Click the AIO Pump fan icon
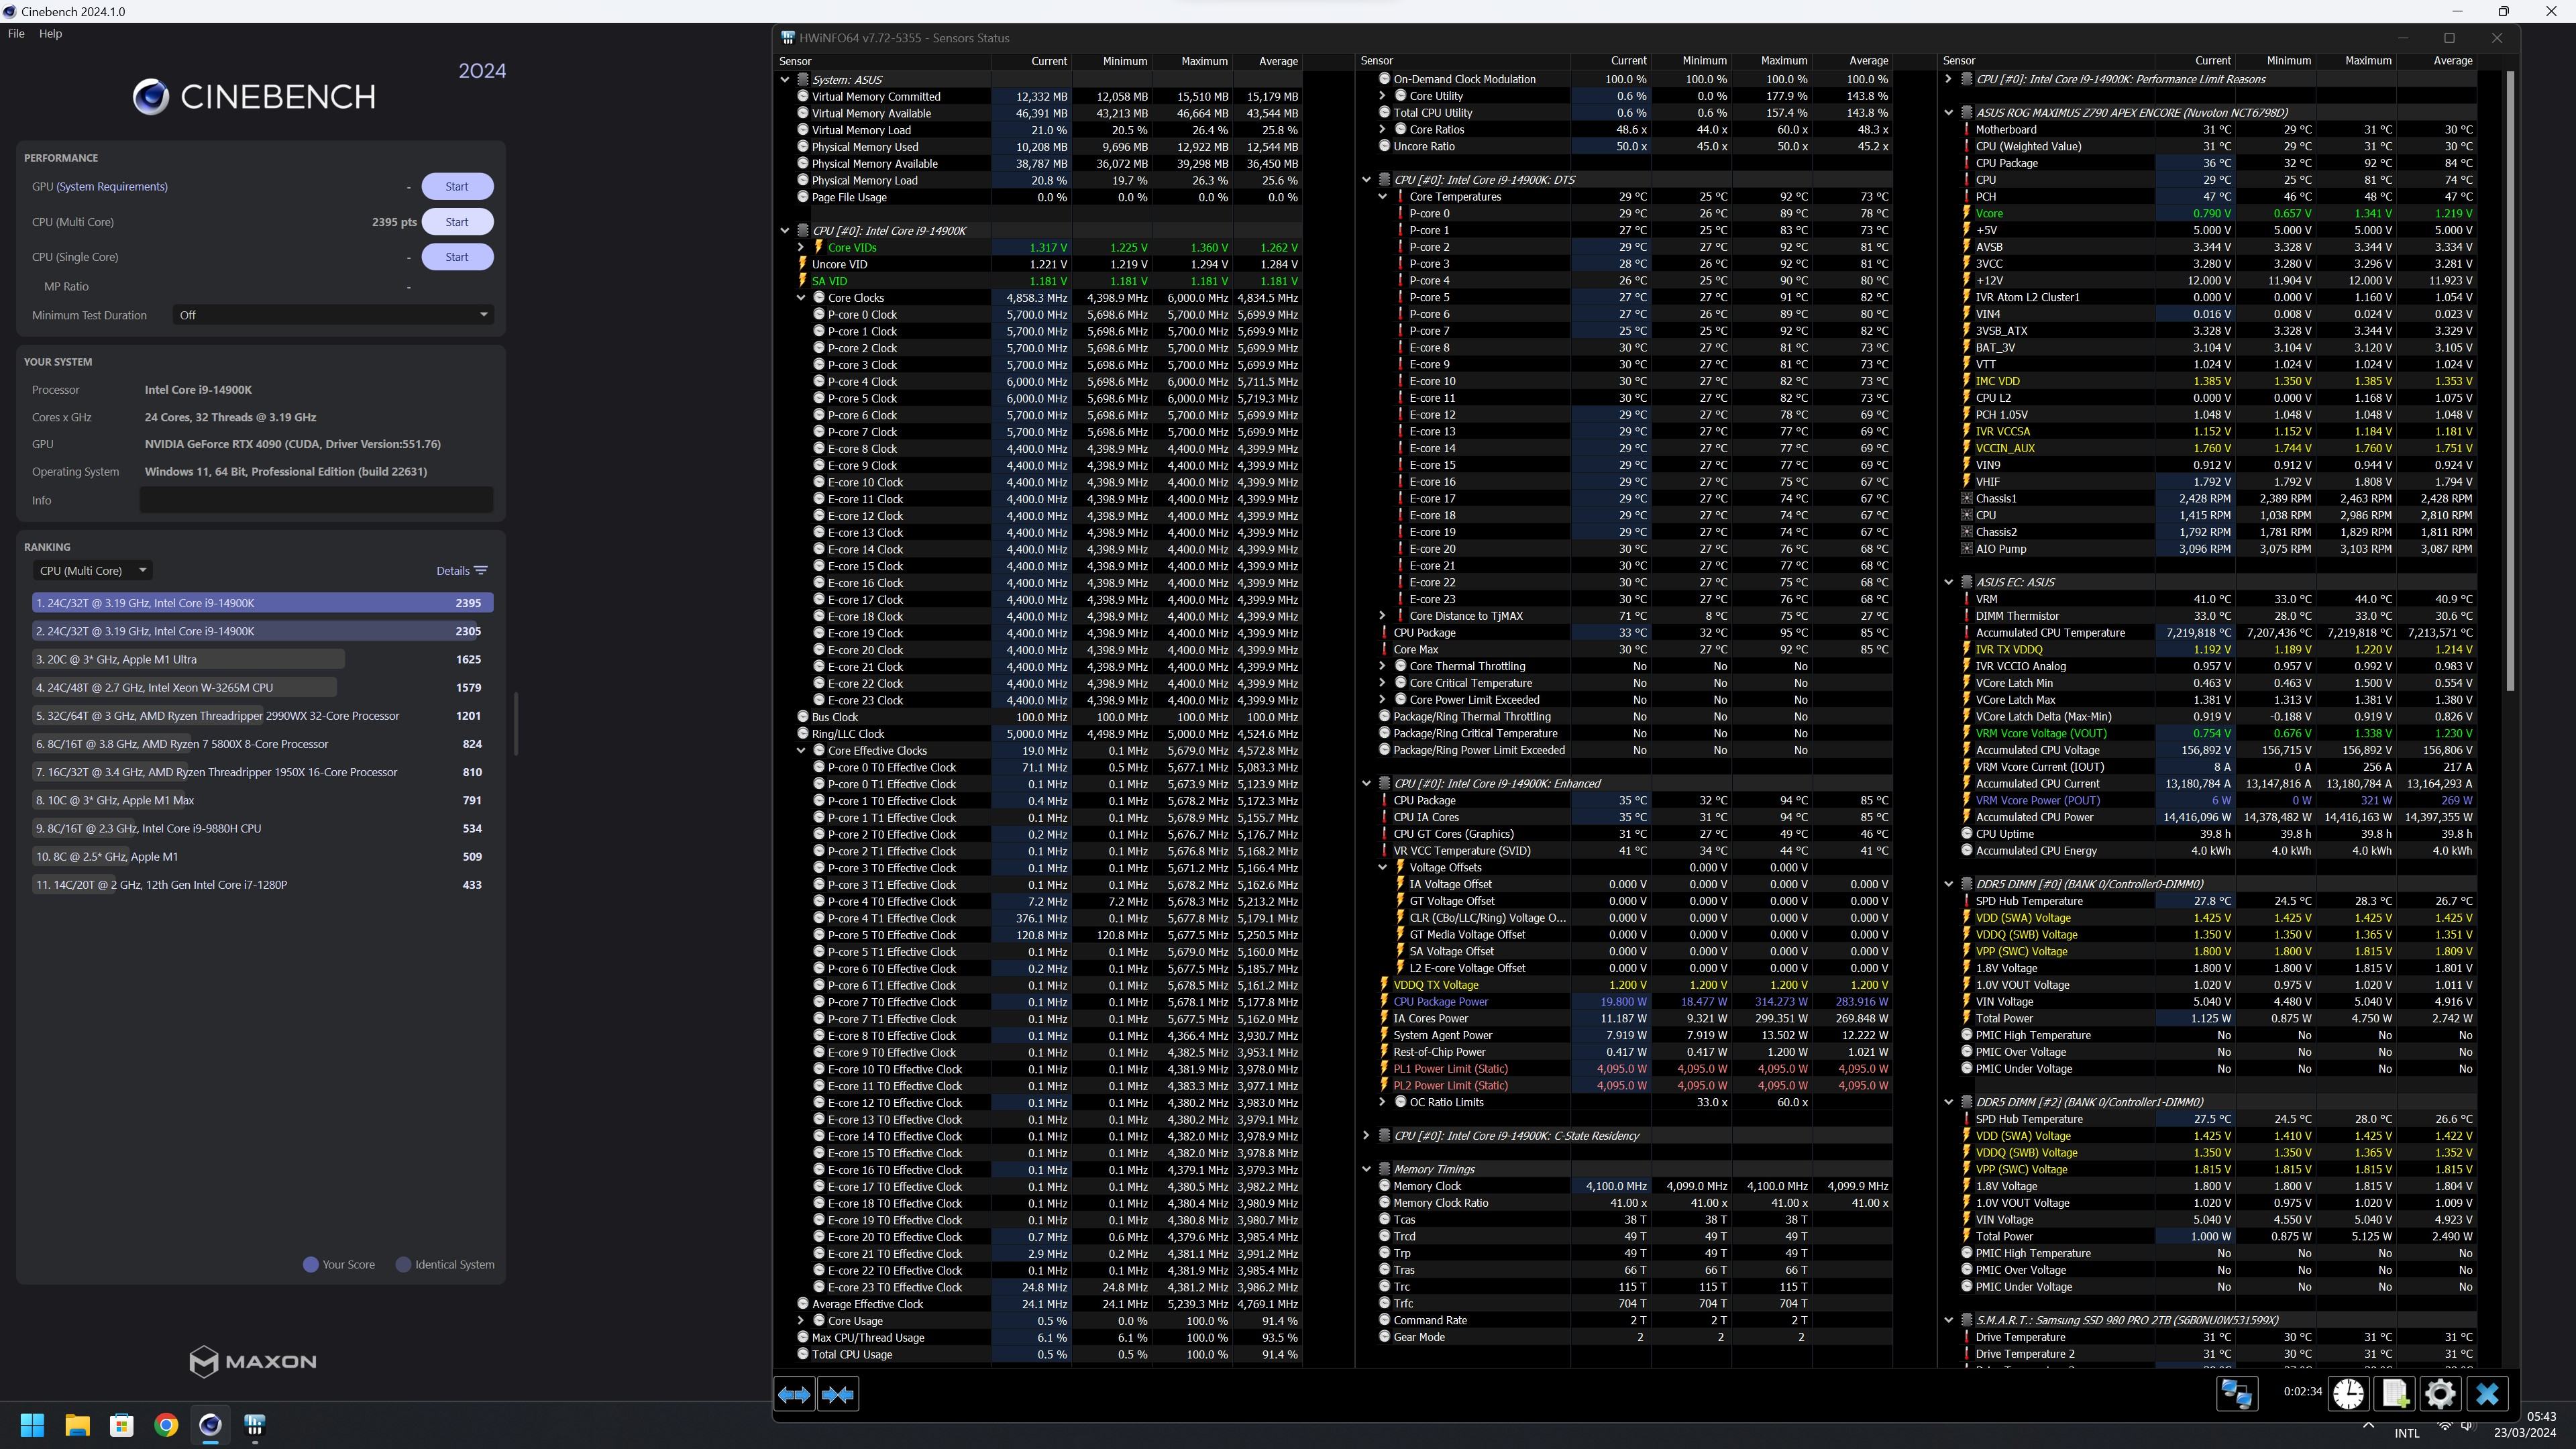This screenshot has width=2576, height=1449. click(1966, 549)
